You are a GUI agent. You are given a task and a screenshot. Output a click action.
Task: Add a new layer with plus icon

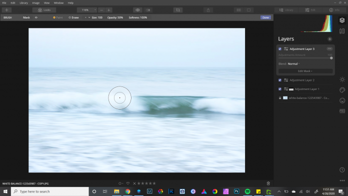tap(330, 39)
